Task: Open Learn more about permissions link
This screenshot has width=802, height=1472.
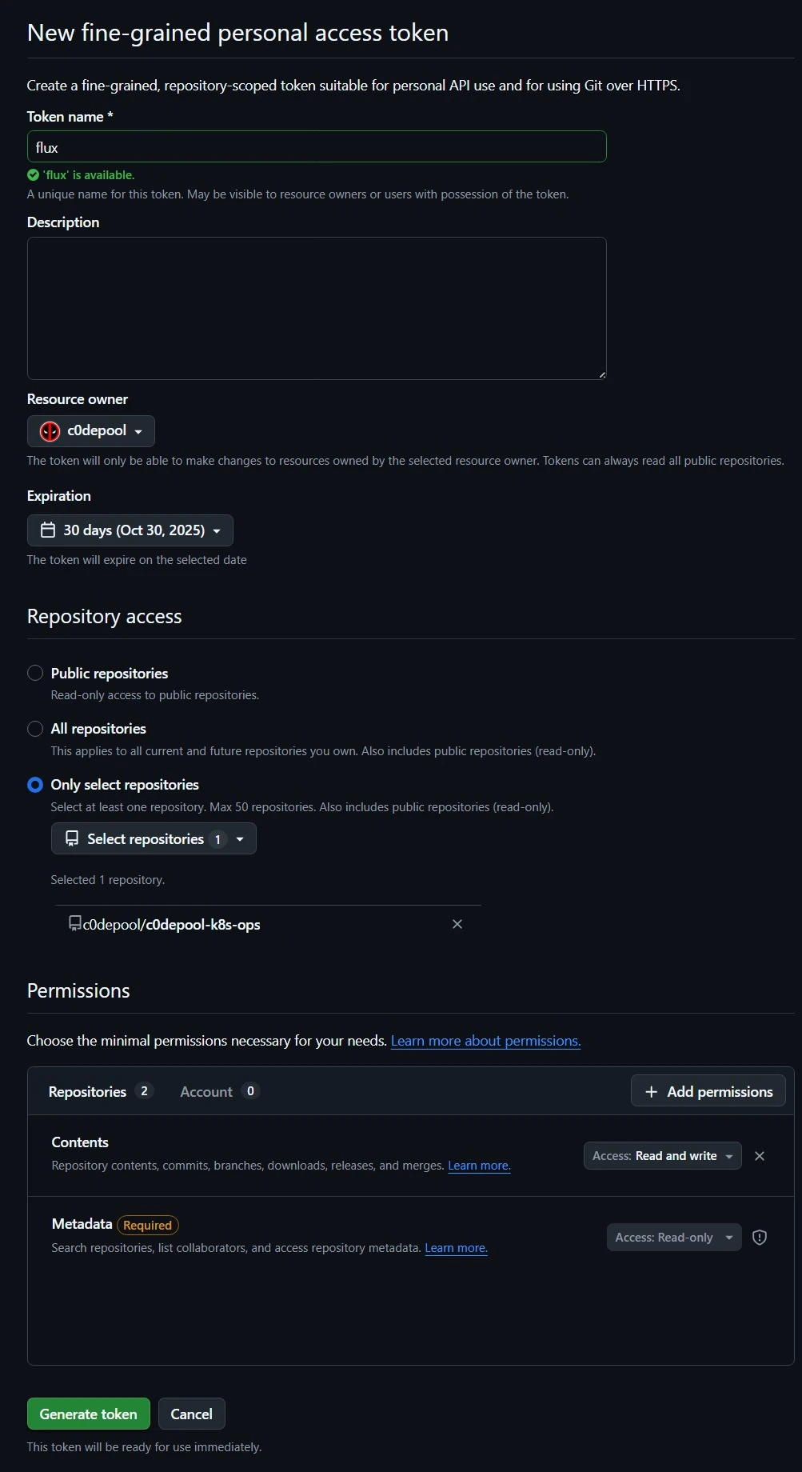Action: [x=485, y=1041]
